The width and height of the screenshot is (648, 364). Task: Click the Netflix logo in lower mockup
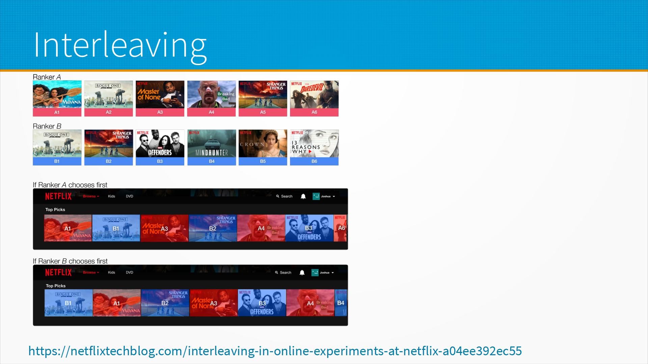tap(58, 272)
